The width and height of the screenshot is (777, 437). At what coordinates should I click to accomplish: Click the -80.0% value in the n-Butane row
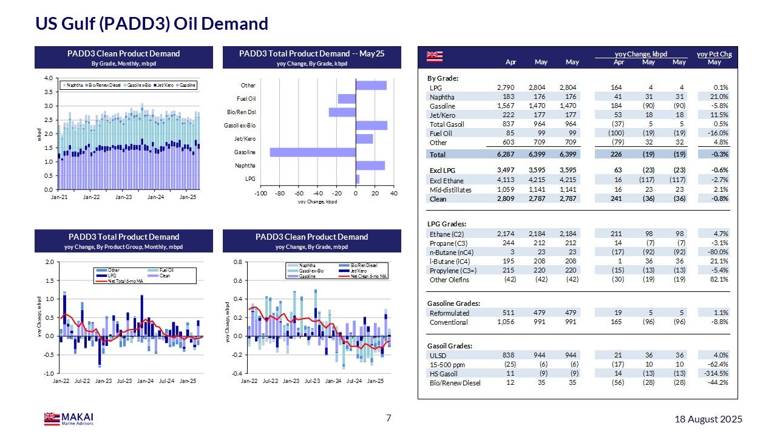click(717, 252)
